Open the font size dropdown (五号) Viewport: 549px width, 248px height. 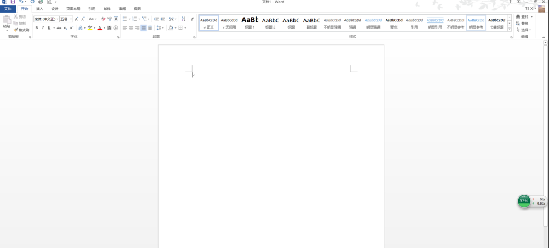[x=66, y=19]
